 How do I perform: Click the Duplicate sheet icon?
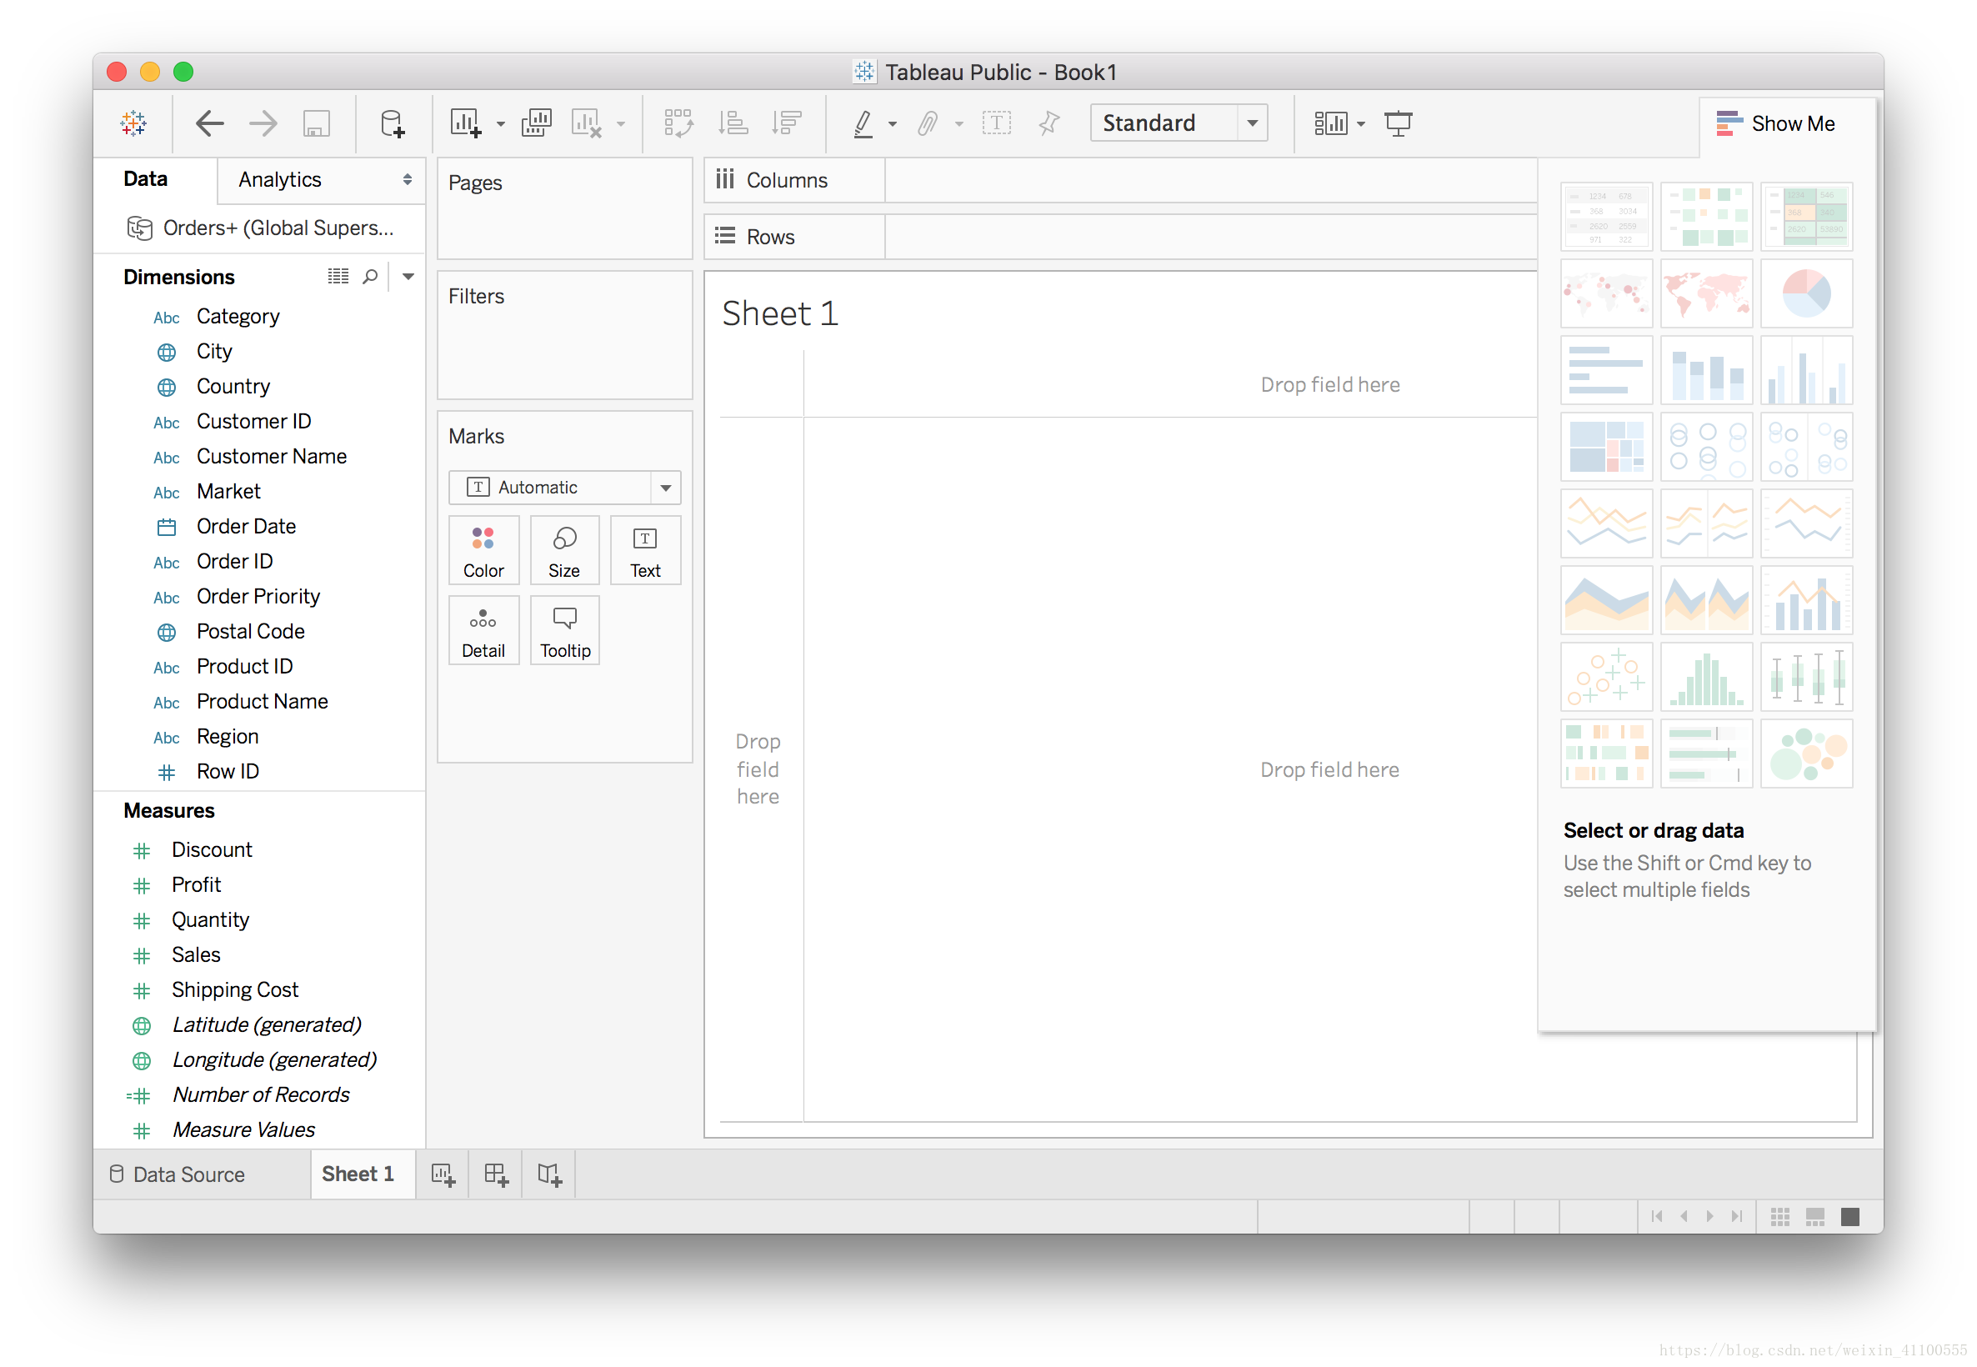(537, 123)
